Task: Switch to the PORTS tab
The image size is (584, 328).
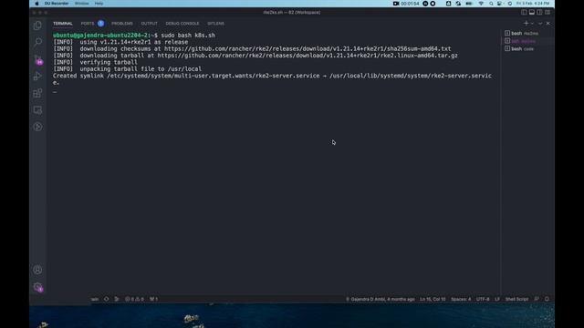Action: 88,24
